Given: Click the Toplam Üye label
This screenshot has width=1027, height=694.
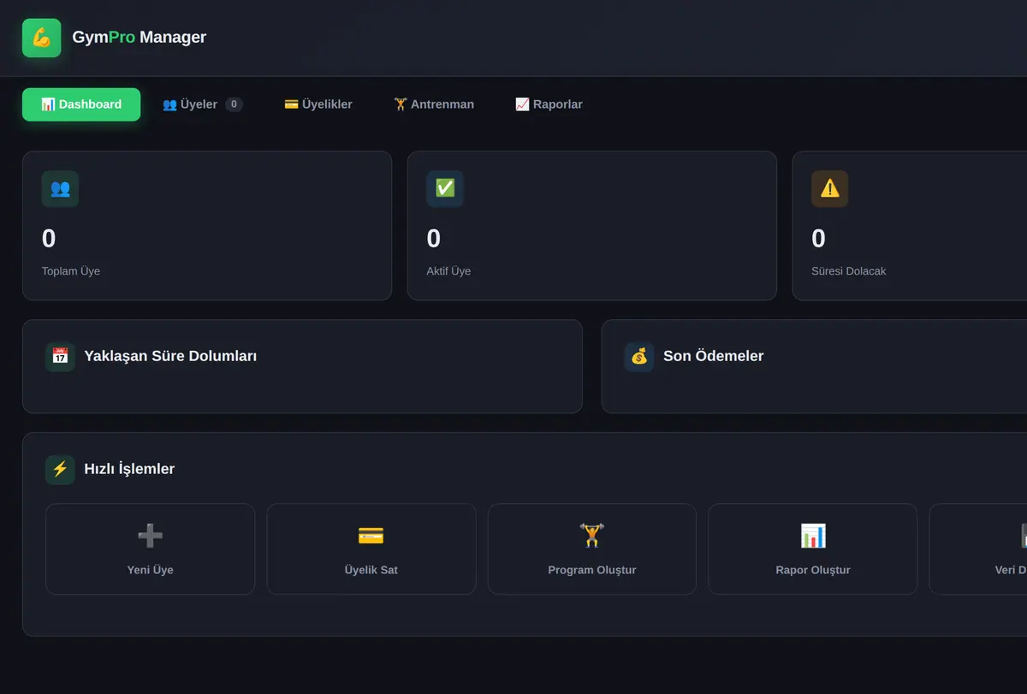Looking at the screenshot, I should (71, 271).
